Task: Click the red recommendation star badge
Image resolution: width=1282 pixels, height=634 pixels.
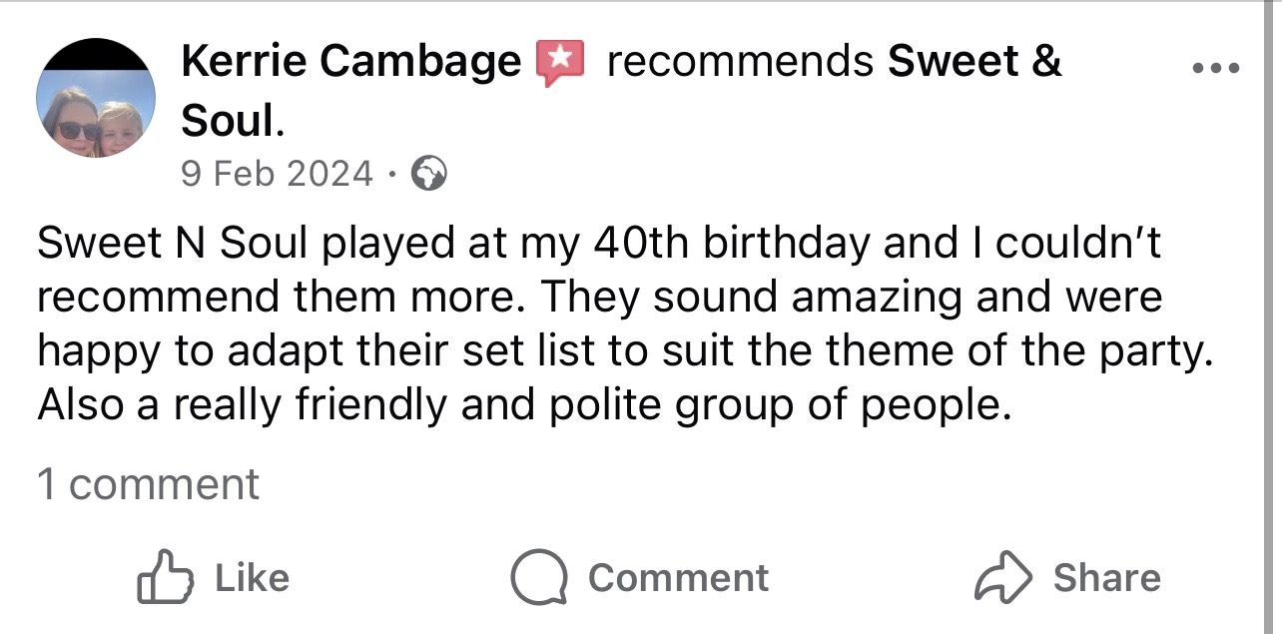Action: (559, 63)
